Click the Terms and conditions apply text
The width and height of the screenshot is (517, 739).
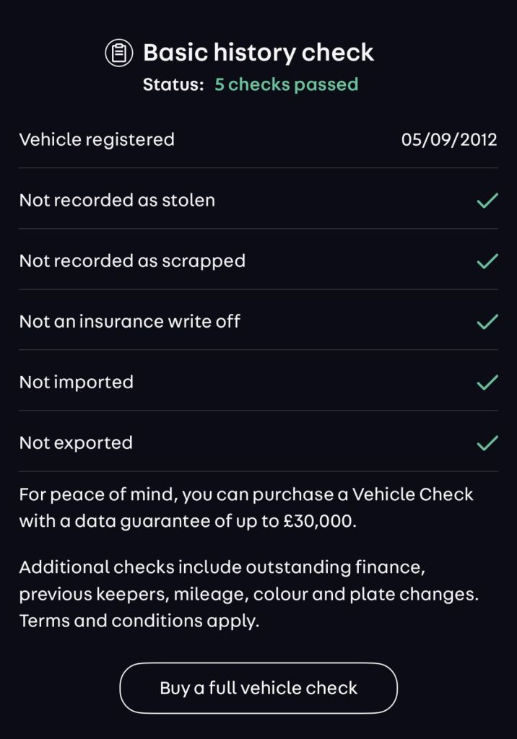139,621
